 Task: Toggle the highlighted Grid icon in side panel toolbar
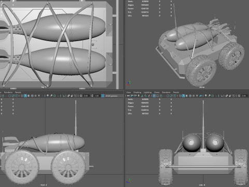pyautogui.click(x=154, y=96)
